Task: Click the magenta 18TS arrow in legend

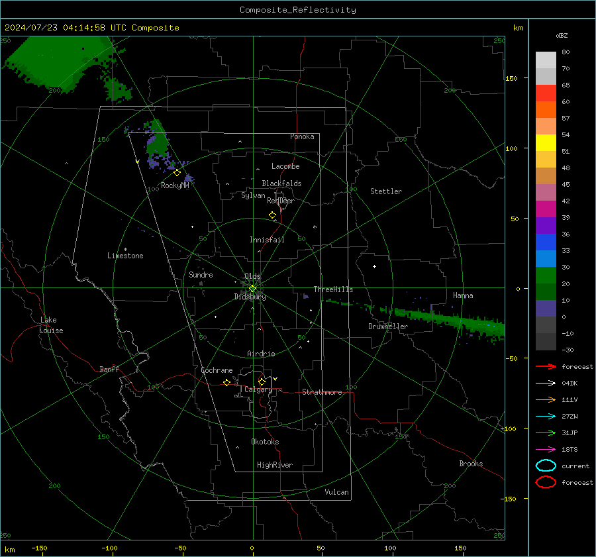Action: [x=546, y=450]
